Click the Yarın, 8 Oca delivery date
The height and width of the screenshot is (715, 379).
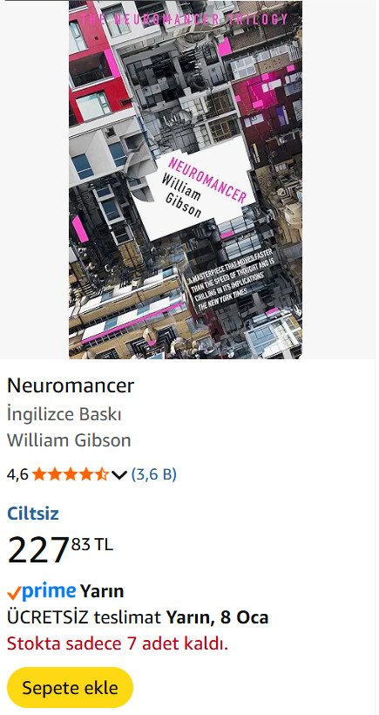217,618
